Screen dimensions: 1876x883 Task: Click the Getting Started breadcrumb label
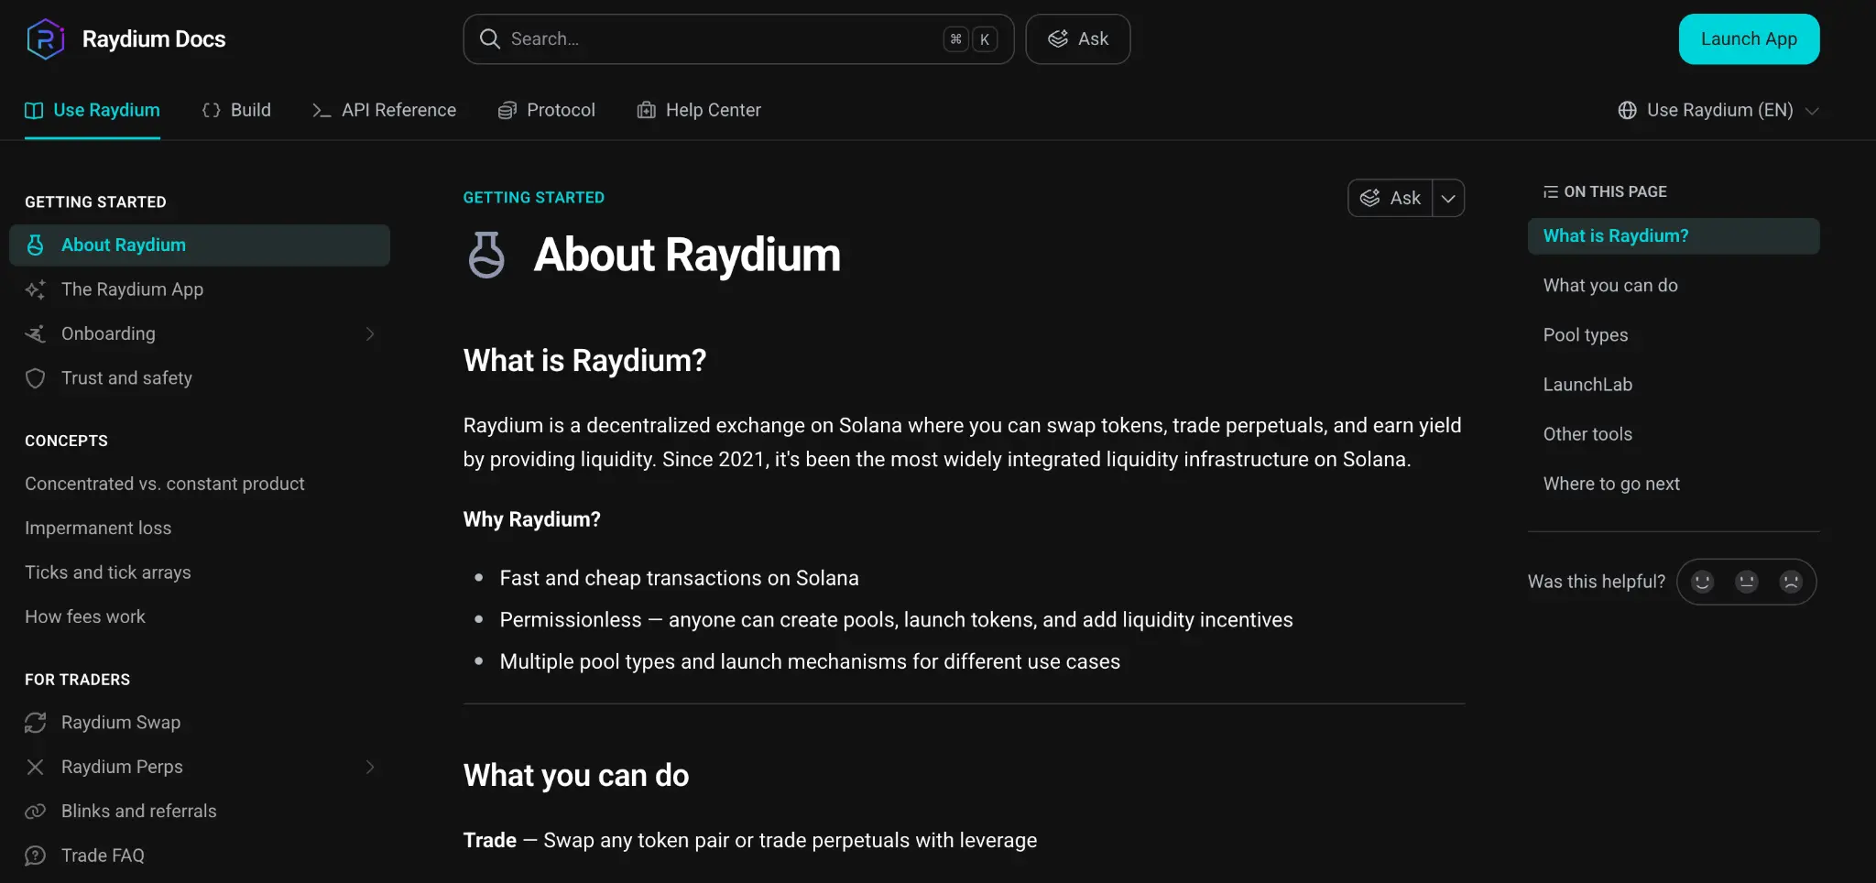tap(534, 198)
